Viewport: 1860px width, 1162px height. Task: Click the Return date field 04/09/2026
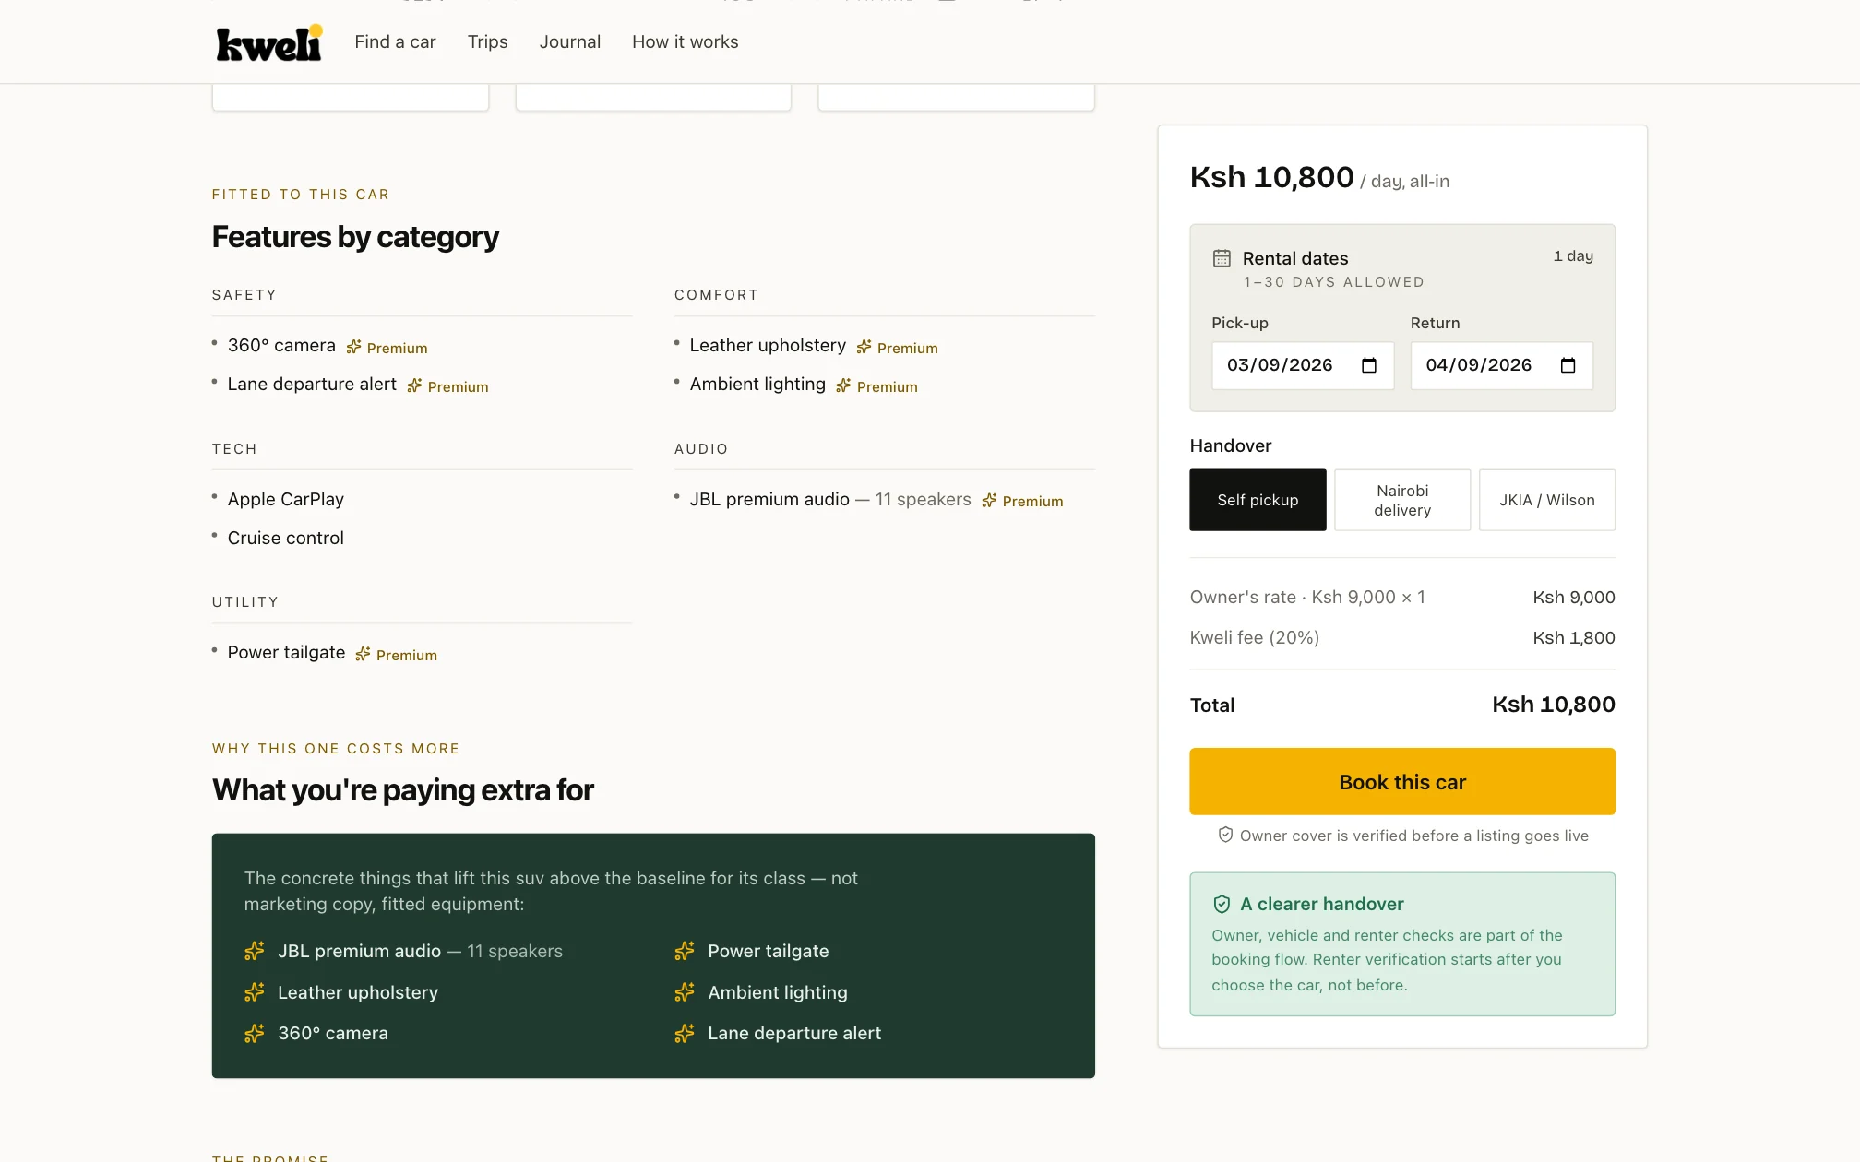[1501, 365]
